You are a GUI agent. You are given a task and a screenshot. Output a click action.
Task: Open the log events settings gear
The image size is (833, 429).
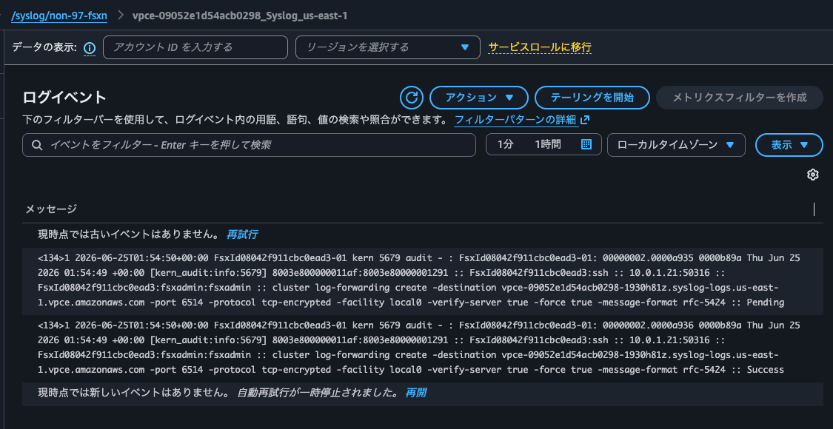click(x=812, y=175)
